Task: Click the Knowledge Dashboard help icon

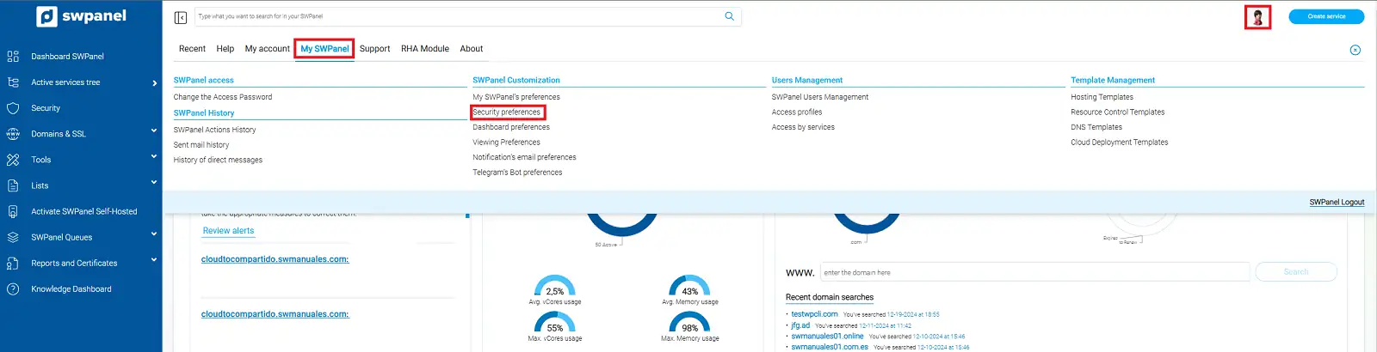Action: 13,289
